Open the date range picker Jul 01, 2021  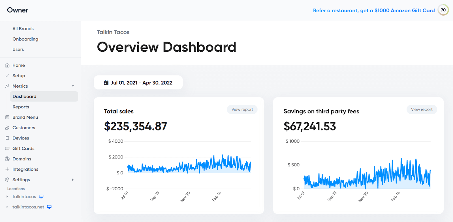tap(138, 83)
